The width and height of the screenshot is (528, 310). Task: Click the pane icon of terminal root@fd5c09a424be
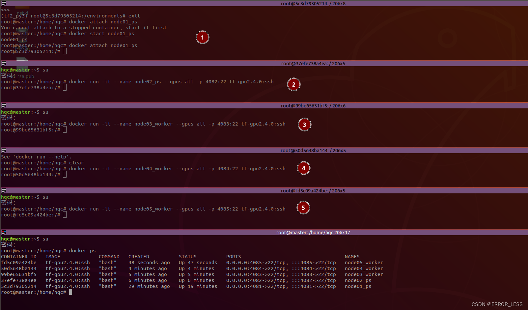click(4, 190)
